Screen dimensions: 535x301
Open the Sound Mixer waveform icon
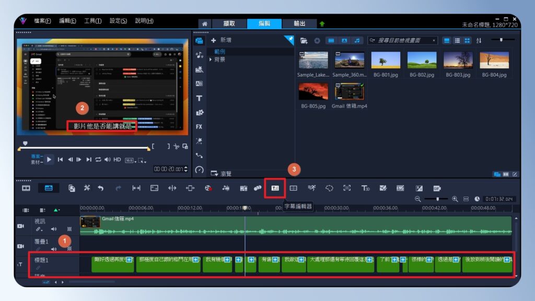(x=226, y=188)
